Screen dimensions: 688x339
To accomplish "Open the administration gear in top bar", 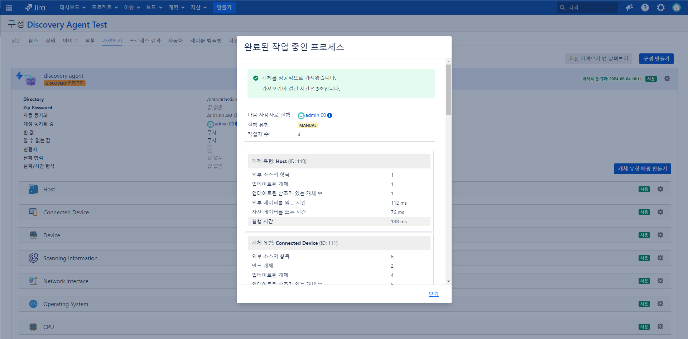I will (x=661, y=8).
